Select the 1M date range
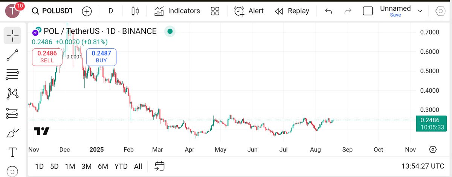Screen dimensions: 452x177 click(70, 166)
